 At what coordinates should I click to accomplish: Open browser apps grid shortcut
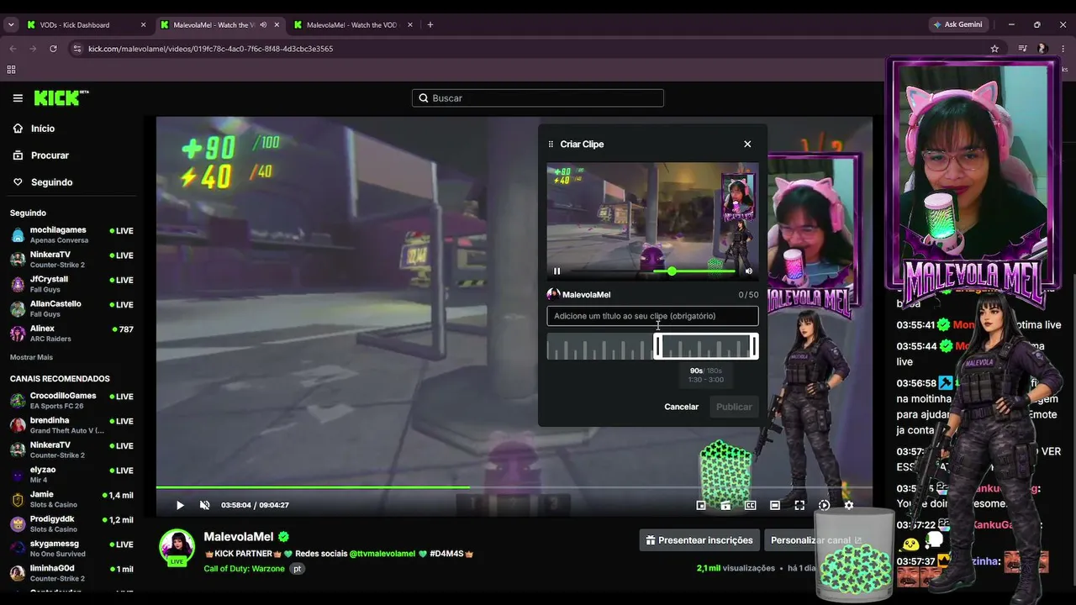click(11, 70)
